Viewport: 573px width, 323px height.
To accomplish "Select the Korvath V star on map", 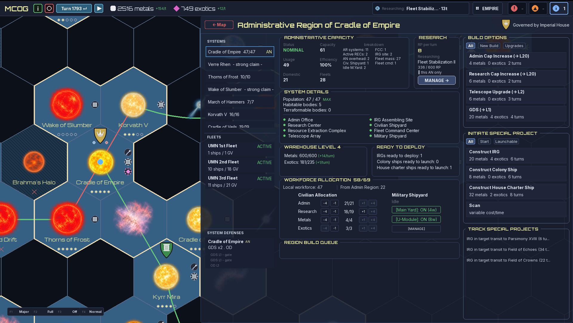I will (133, 105).
